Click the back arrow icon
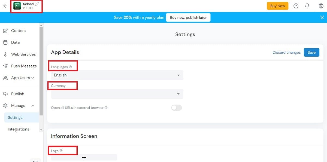The height and width of the screenshot is (162, 327). (5, 6)
